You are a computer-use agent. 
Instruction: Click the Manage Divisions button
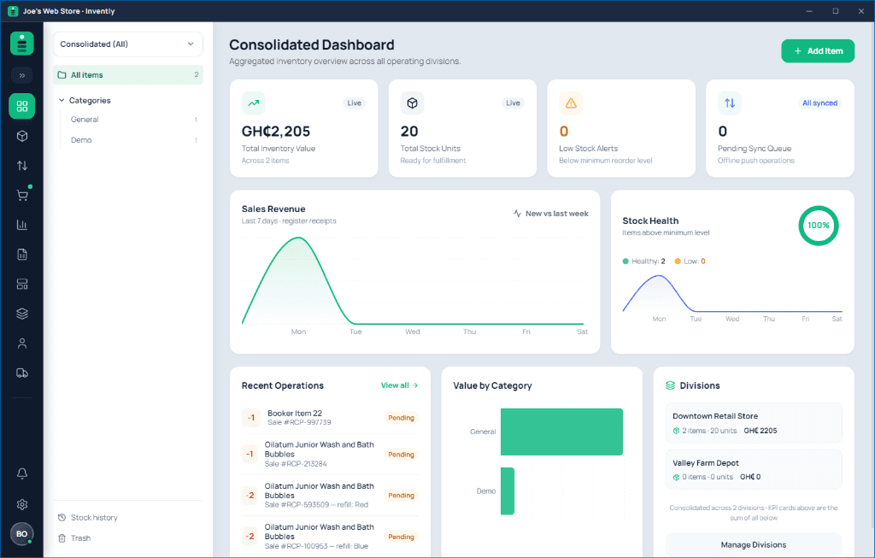point(754,544)
